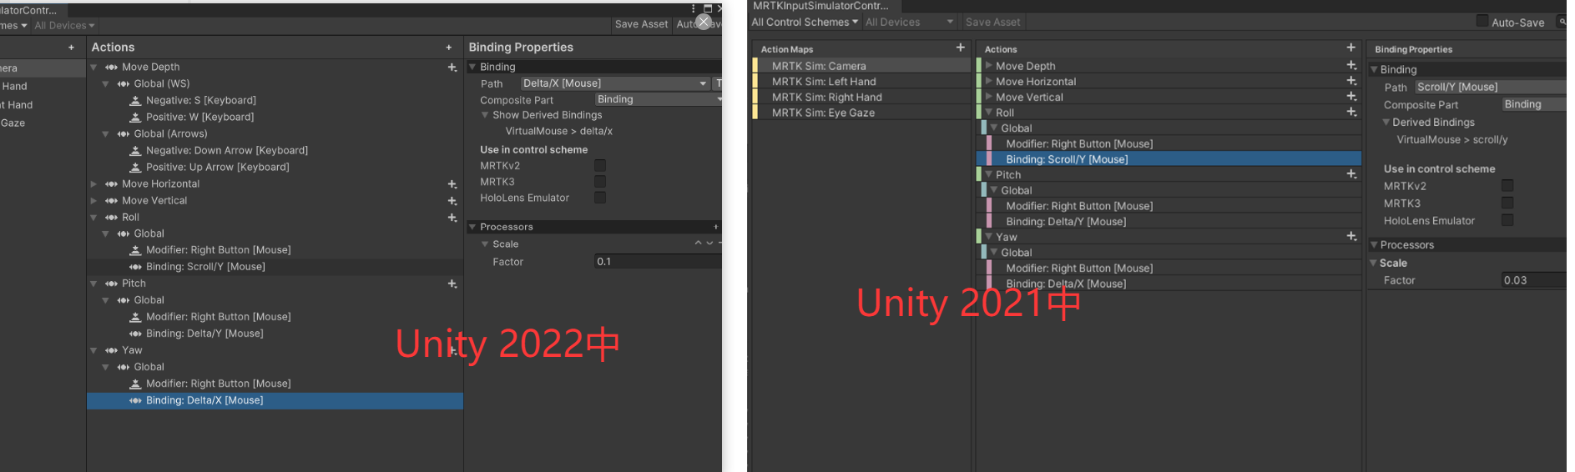Select MRTK Sim: Eye Gaze action map

[x=861, y=113]
